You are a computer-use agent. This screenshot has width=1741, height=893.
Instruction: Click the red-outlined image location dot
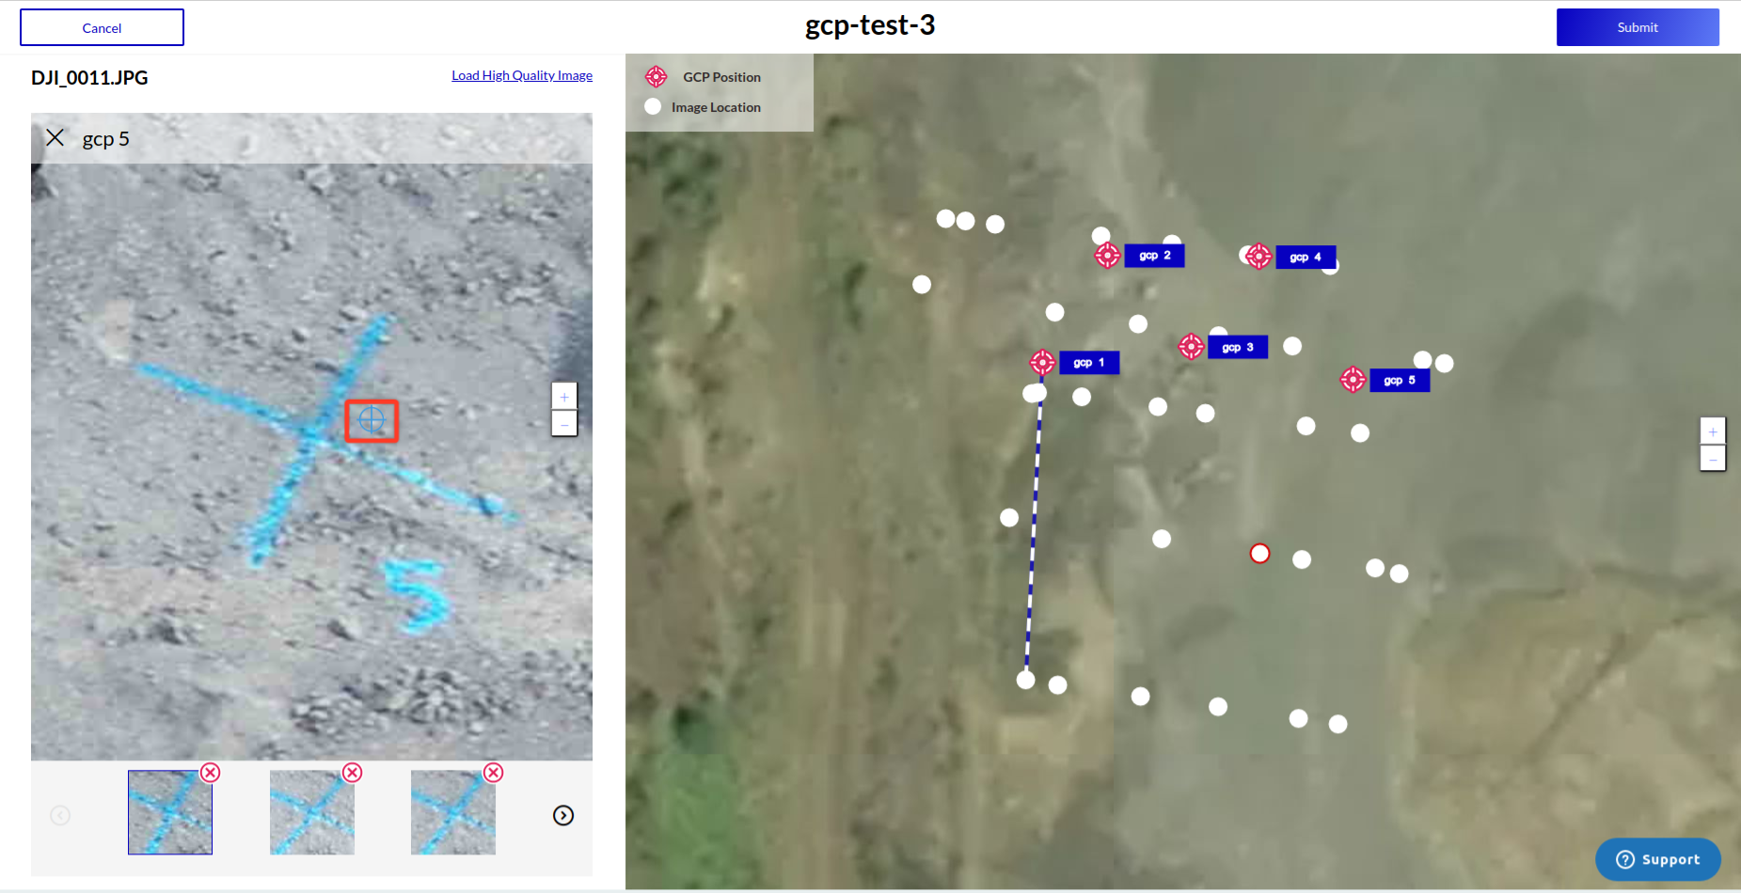click(1259, 554)
